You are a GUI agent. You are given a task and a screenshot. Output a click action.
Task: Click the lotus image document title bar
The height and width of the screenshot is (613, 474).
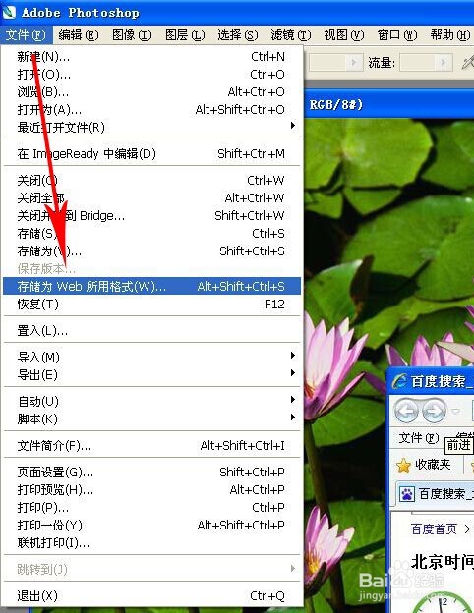point(389,105)
